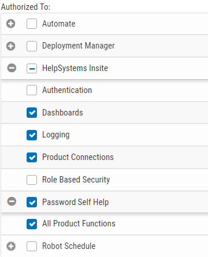Screen dimensions: 208x257
Task: Uncheck Password Self Help checkbox
Action: coord(32,202)
